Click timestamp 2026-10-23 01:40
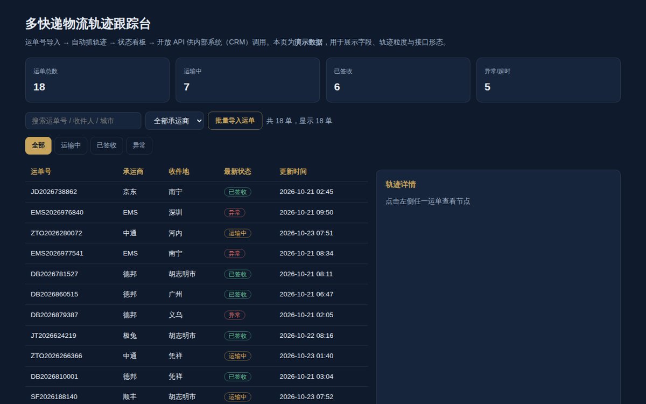 click(x=306, y=356)
